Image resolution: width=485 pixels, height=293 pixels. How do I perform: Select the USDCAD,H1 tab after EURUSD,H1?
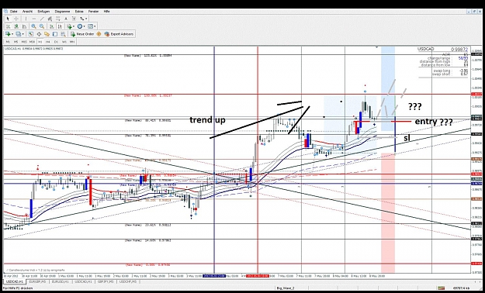(x=84, y=281)
